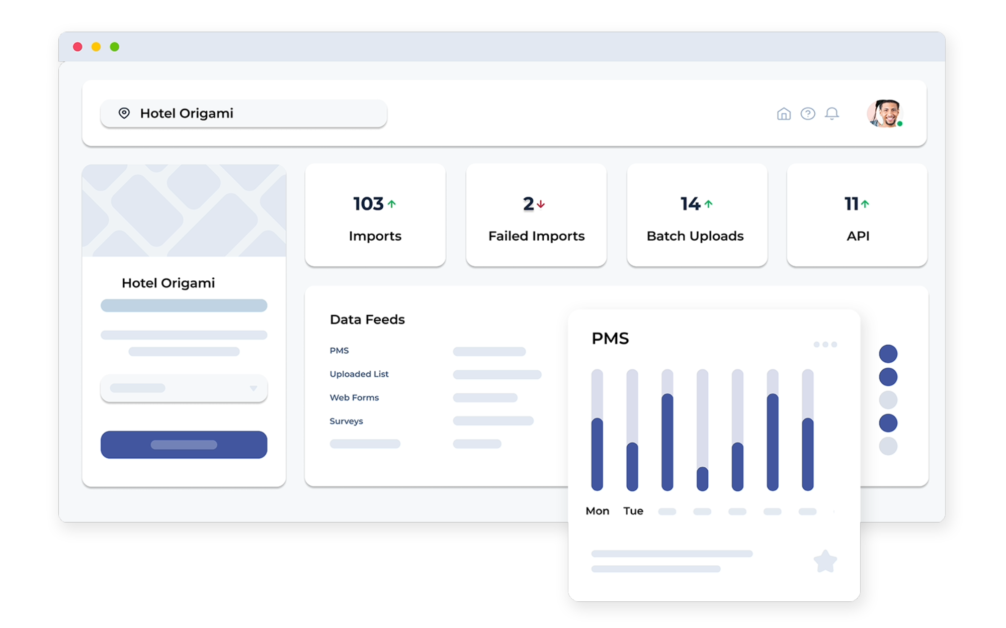This screenshot has height=628, width=1006.
Task: Open the API stat card
Action: (857, 215)
